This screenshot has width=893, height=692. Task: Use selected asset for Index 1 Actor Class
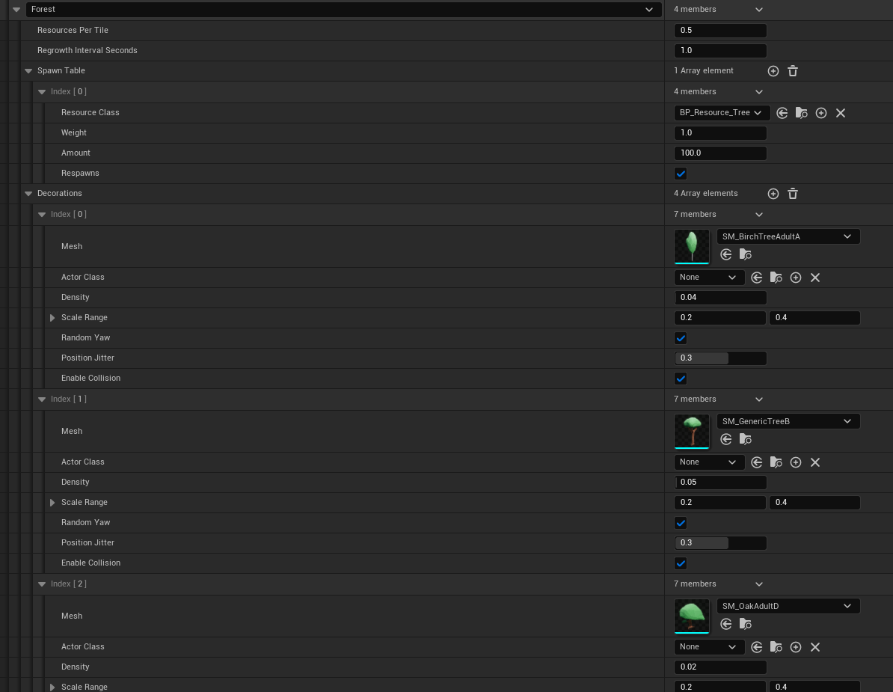pos(756,462)
